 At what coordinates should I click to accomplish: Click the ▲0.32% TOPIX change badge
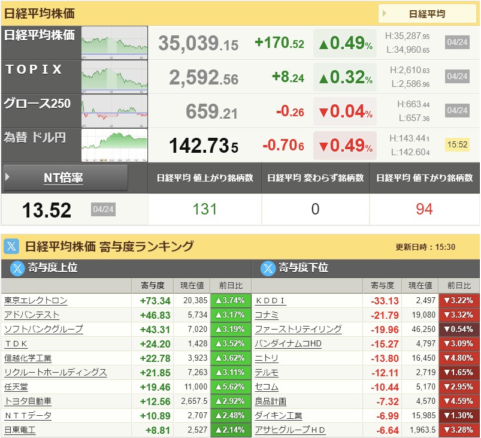pyautogui.click(x=345, y=77)
